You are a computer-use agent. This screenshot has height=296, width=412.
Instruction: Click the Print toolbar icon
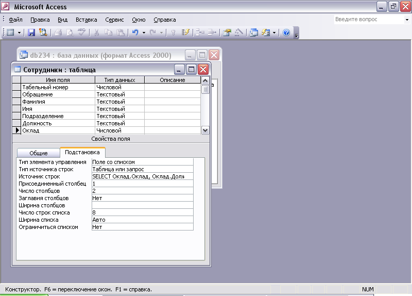tap(58, 32)
